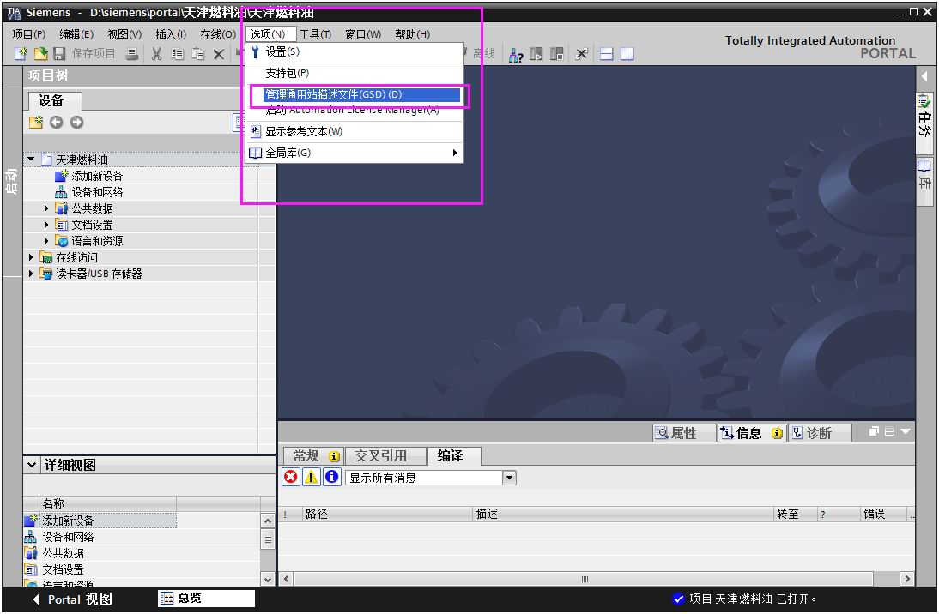Screen dimensions: 939x614
Task: Click forward arrow in project tree toolbar
Action: point(77,123)
